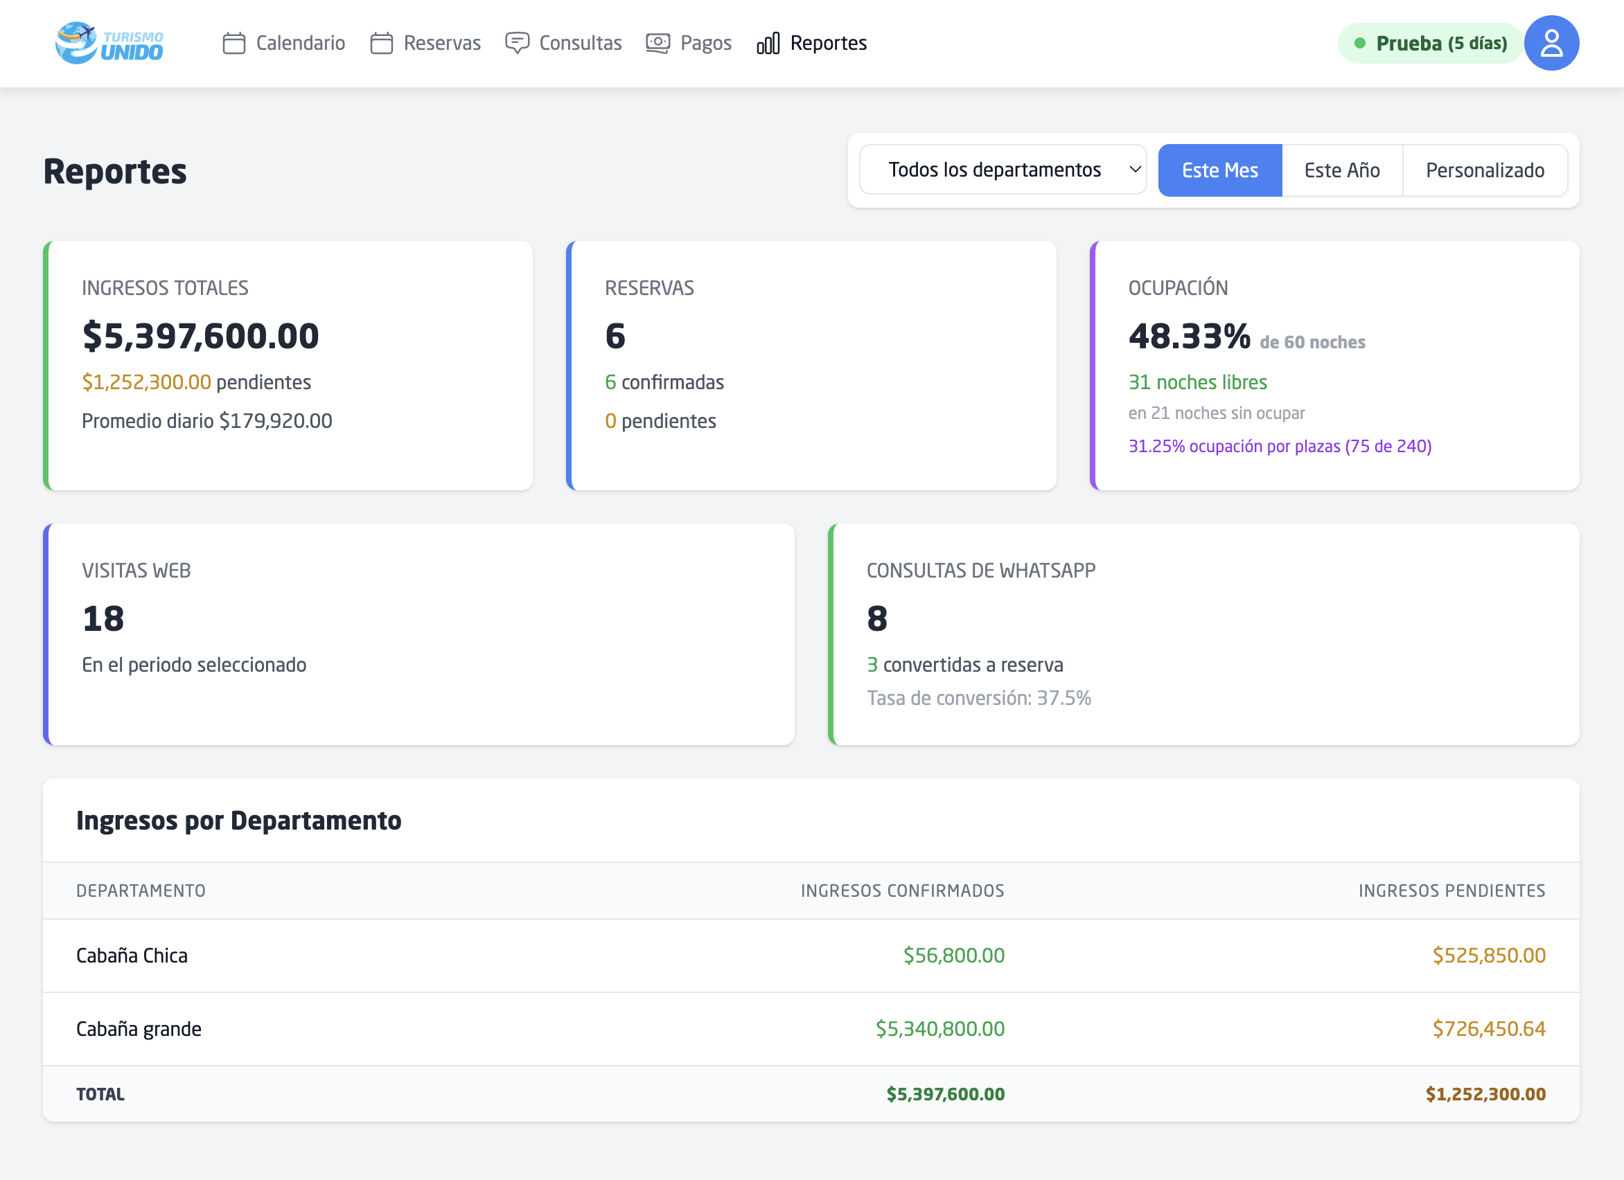The height and width of the screenshot is (1180, 1624).
Task: Open the Pagos menu item
Action: (705, 43)
